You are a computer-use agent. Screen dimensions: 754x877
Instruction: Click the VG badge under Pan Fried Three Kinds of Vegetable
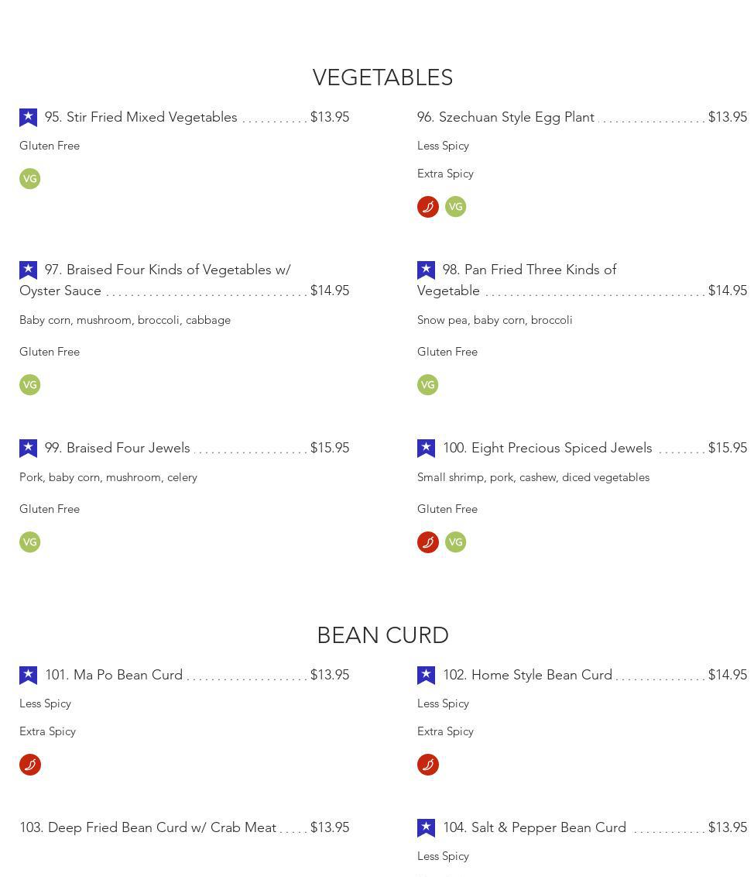[428, 385]
